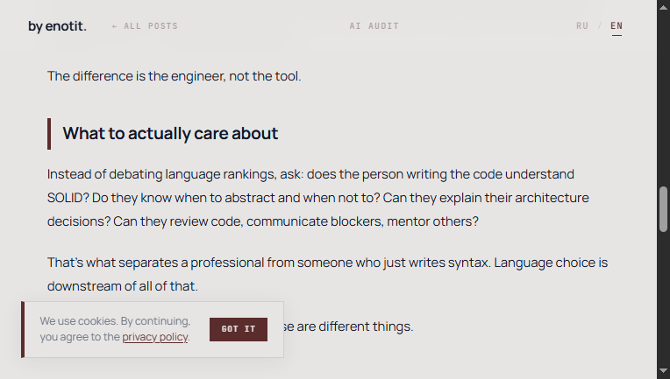The width and height of the screenshot is (670, 379).
Task: Open the AI Audit menu item
Action: (x=374, y=26)
